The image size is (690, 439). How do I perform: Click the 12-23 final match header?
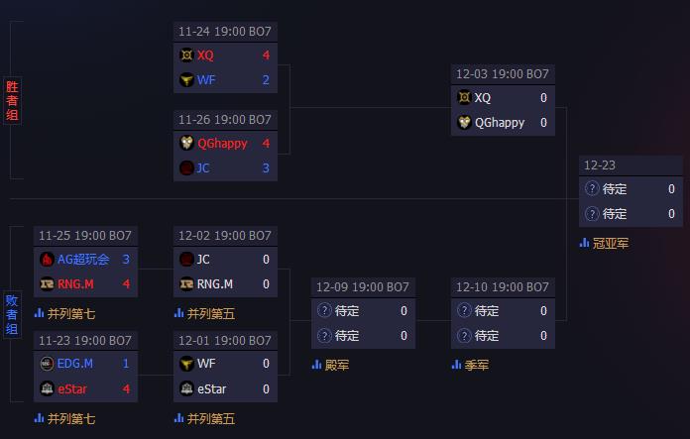tap(631, 165)
